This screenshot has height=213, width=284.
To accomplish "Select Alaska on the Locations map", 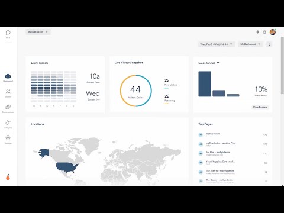I will (x=44, y=153).
